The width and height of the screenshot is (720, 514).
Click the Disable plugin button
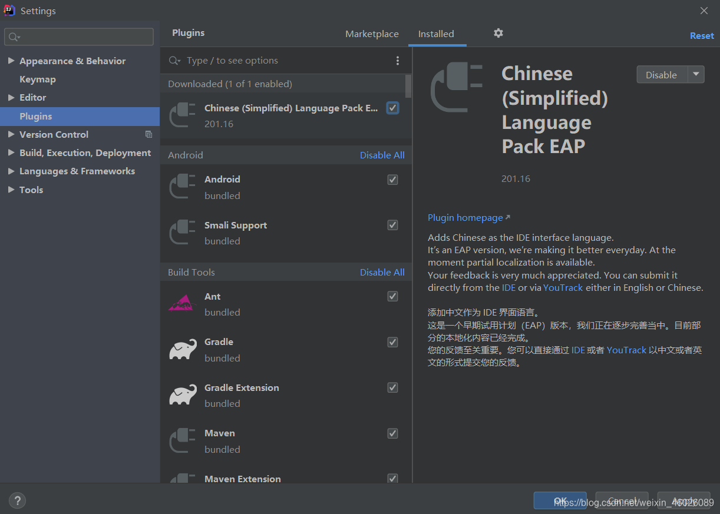point(662,75)
